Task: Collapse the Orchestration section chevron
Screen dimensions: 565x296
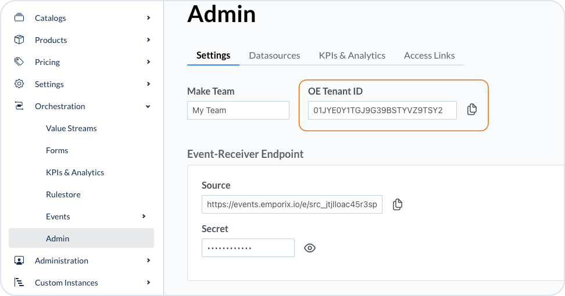Action: [148, 106]
